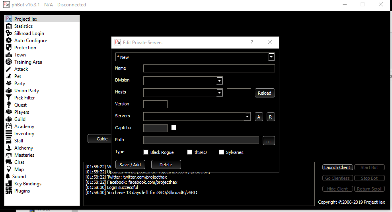Click the Name text field

[209, 68]
